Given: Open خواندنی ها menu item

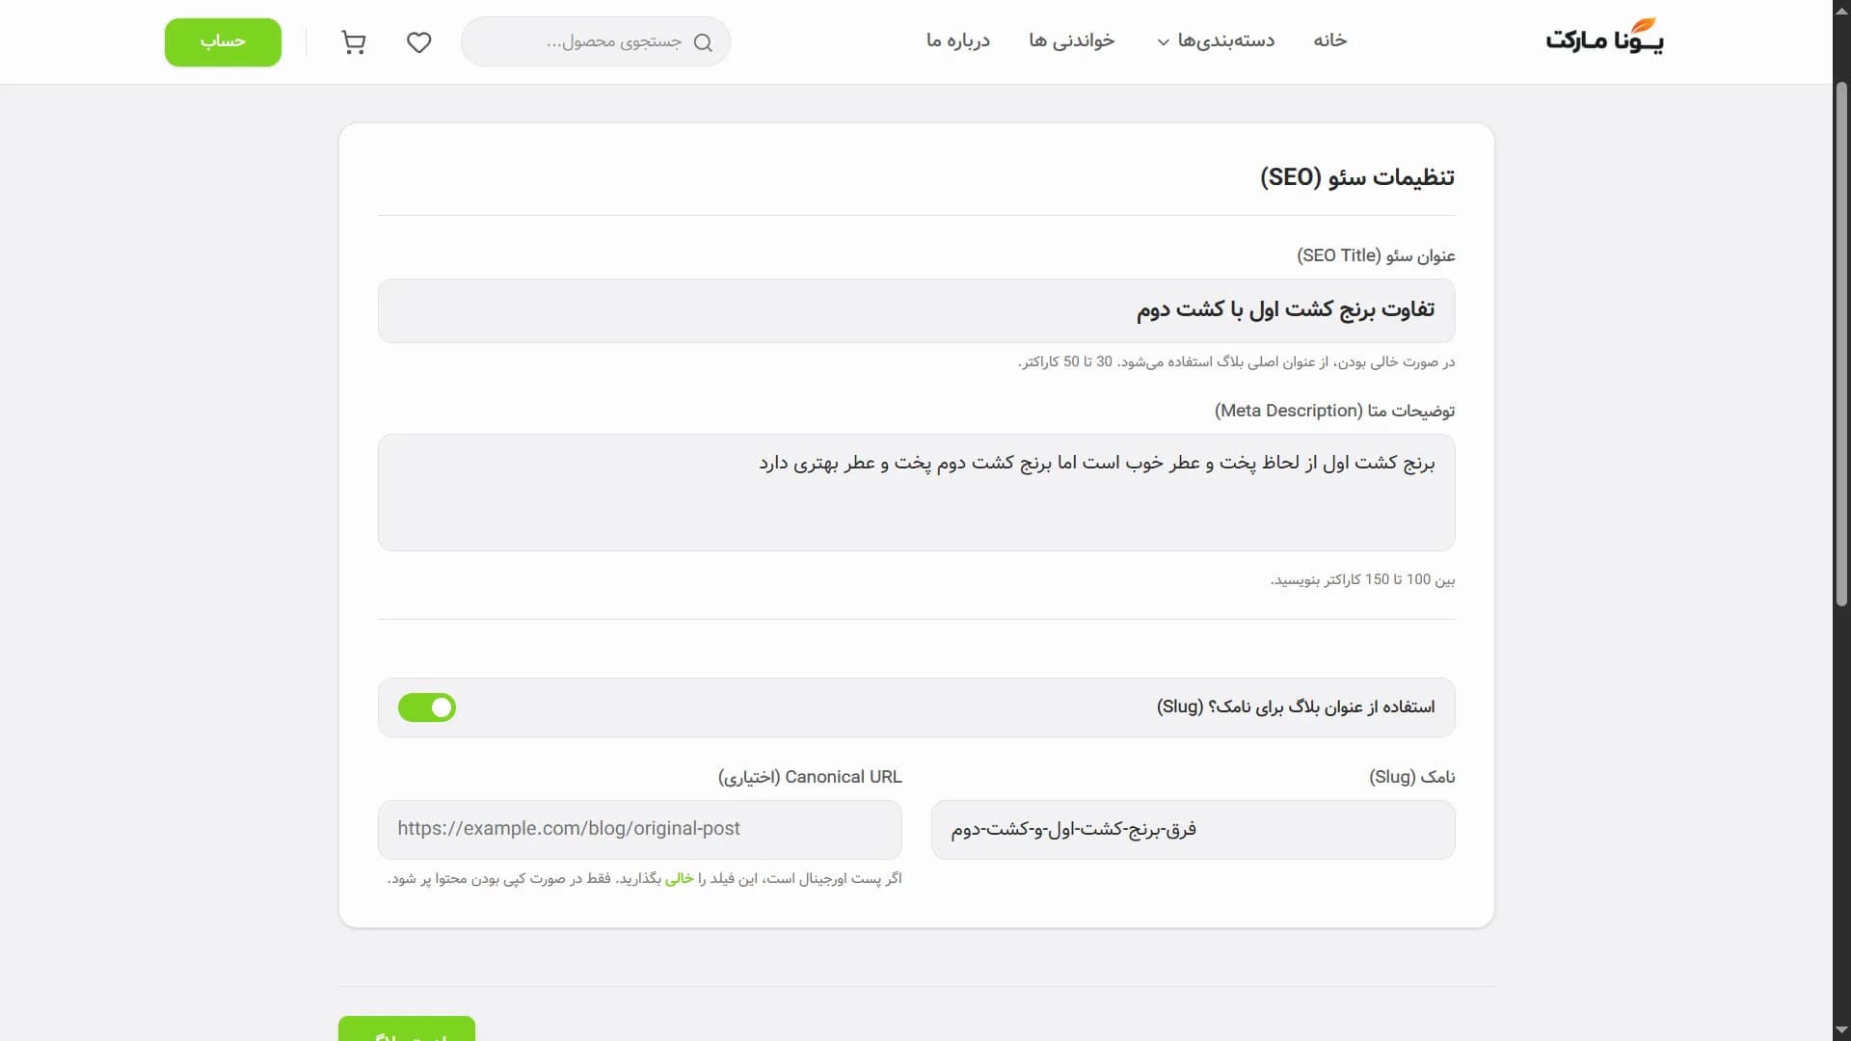Looking at the screenshot, I should tap(1071, 40).
